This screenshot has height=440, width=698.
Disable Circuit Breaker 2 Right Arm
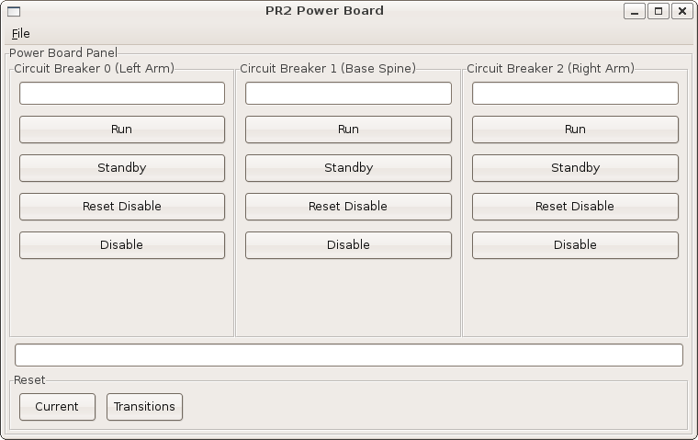click(575, 245)
